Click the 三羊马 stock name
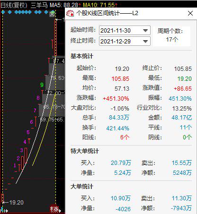Image resolution: width=197 pixels, height=214 pixels. [39, 5]
